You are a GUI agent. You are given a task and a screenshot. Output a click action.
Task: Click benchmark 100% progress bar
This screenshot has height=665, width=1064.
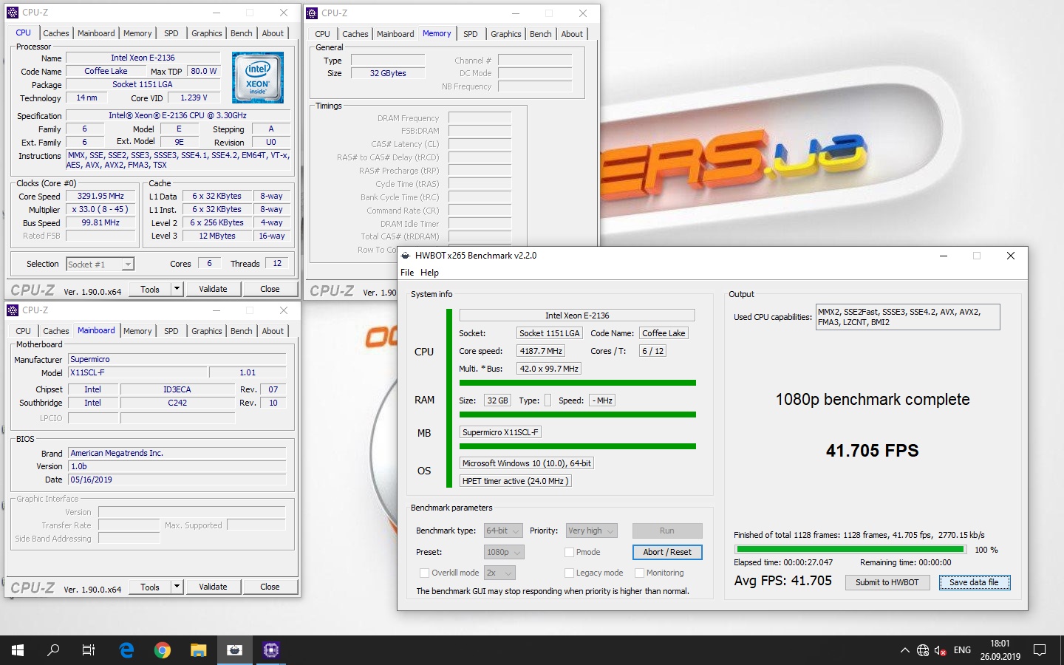pos(850,550)
